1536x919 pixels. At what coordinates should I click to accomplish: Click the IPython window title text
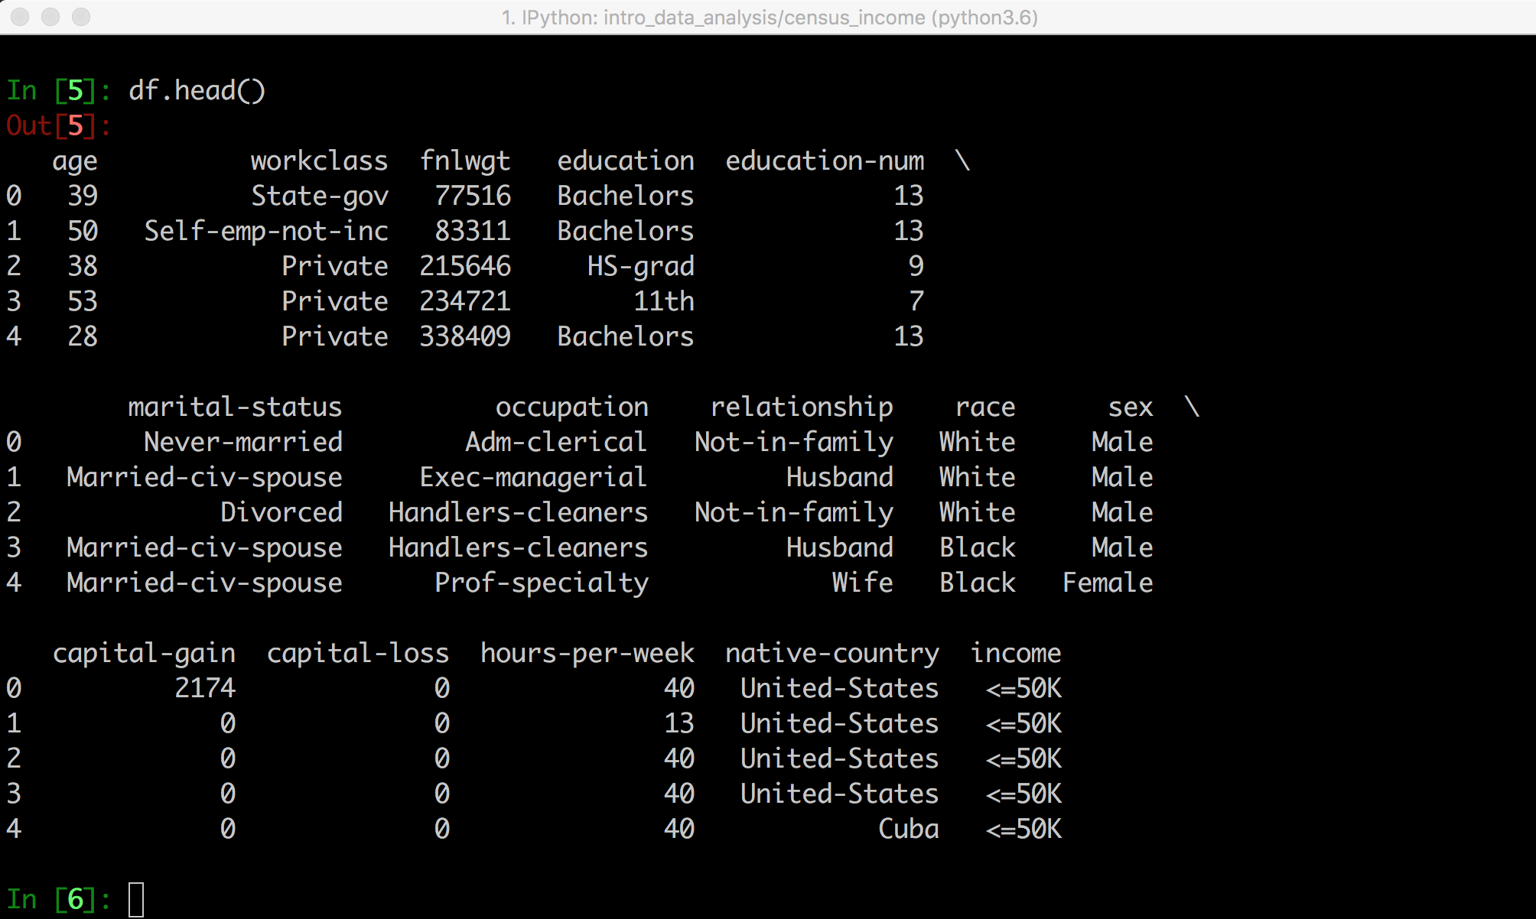pyautogui.click(x=769, y=17)
